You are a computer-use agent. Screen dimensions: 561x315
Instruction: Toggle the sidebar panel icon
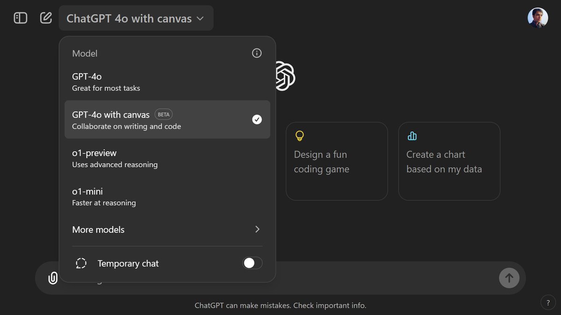[21, 18]
